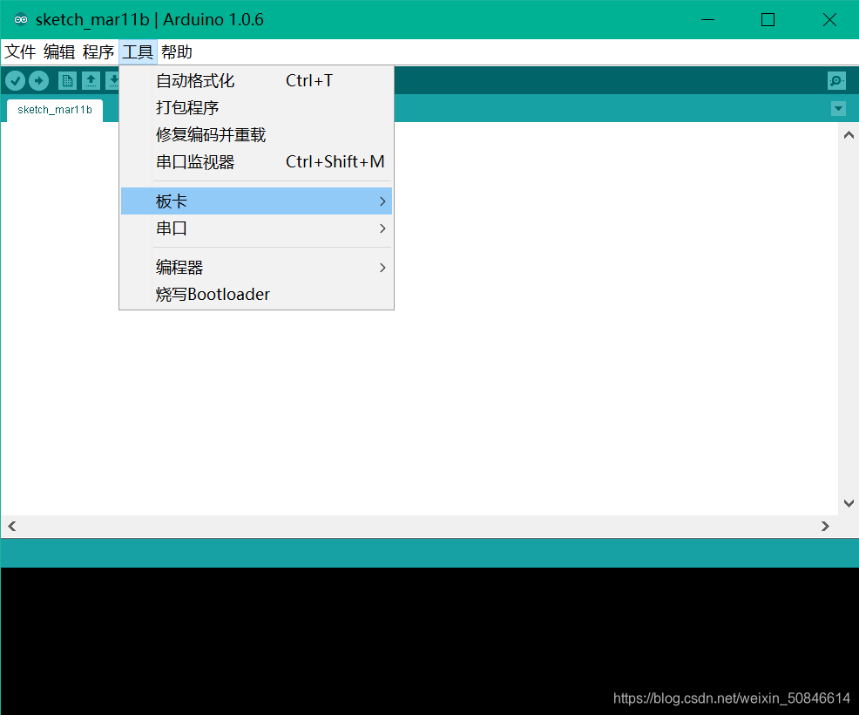
Task: Expand the 编程器 submenu arrow
Action: [x=382, y=268]
